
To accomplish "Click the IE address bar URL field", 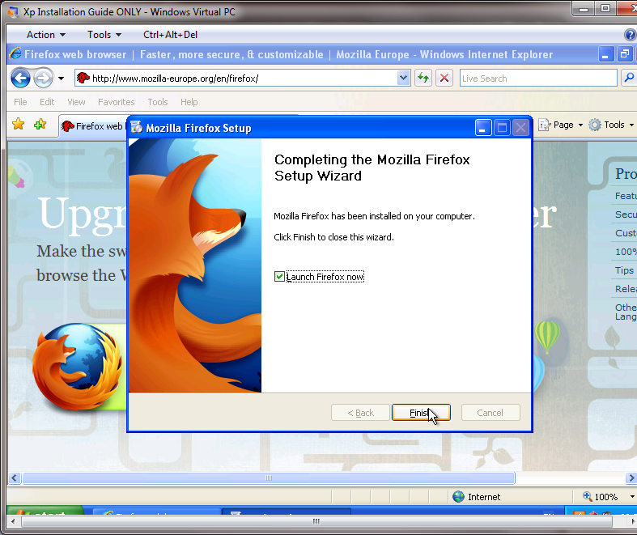I will (242, 78).
